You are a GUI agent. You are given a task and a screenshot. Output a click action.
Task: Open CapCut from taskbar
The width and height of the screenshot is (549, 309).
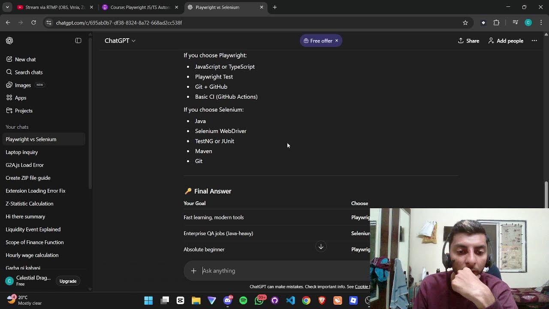(180, 300)
